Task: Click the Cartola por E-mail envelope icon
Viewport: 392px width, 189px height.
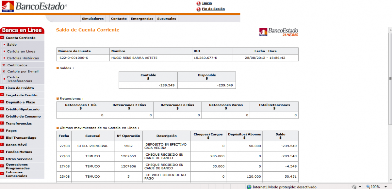Action: click(x=4, y=71)
